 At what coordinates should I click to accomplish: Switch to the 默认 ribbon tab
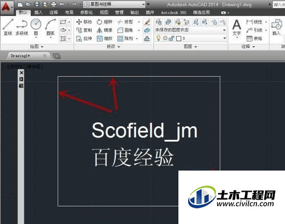pyautogui.click(x=23, y=13)
